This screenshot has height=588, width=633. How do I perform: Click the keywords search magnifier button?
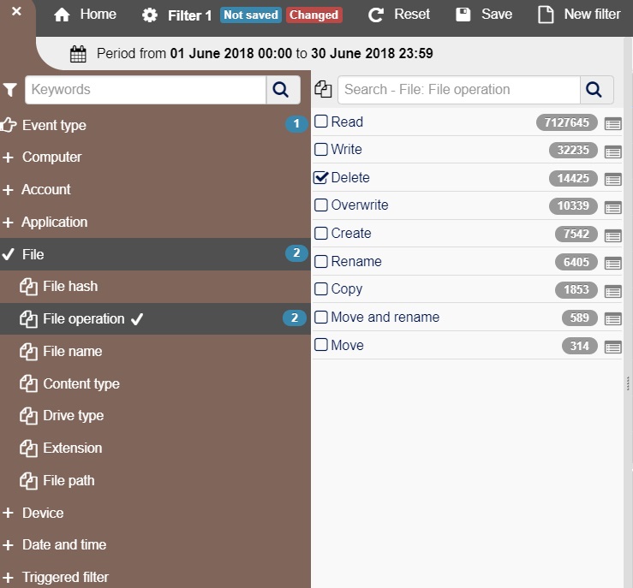point(284,90)
